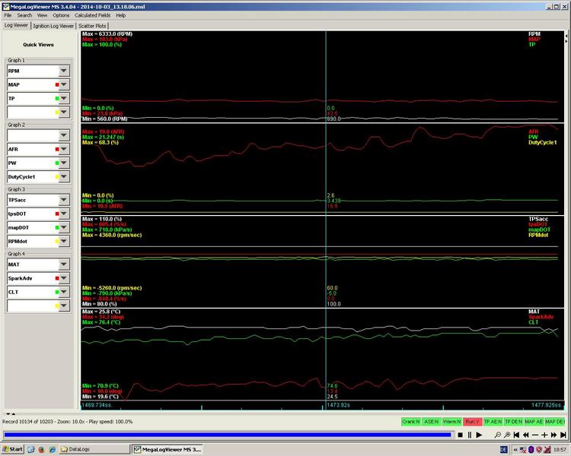Screen dimensions: 571x456
Task: Open the Search menu
Action: (24, 15)
